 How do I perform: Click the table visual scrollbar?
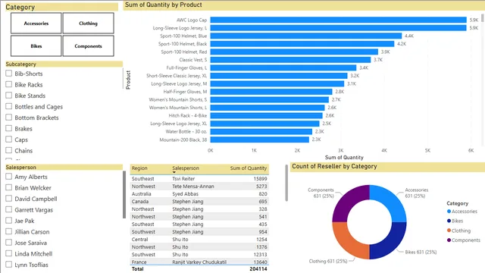tap(286, 183)
